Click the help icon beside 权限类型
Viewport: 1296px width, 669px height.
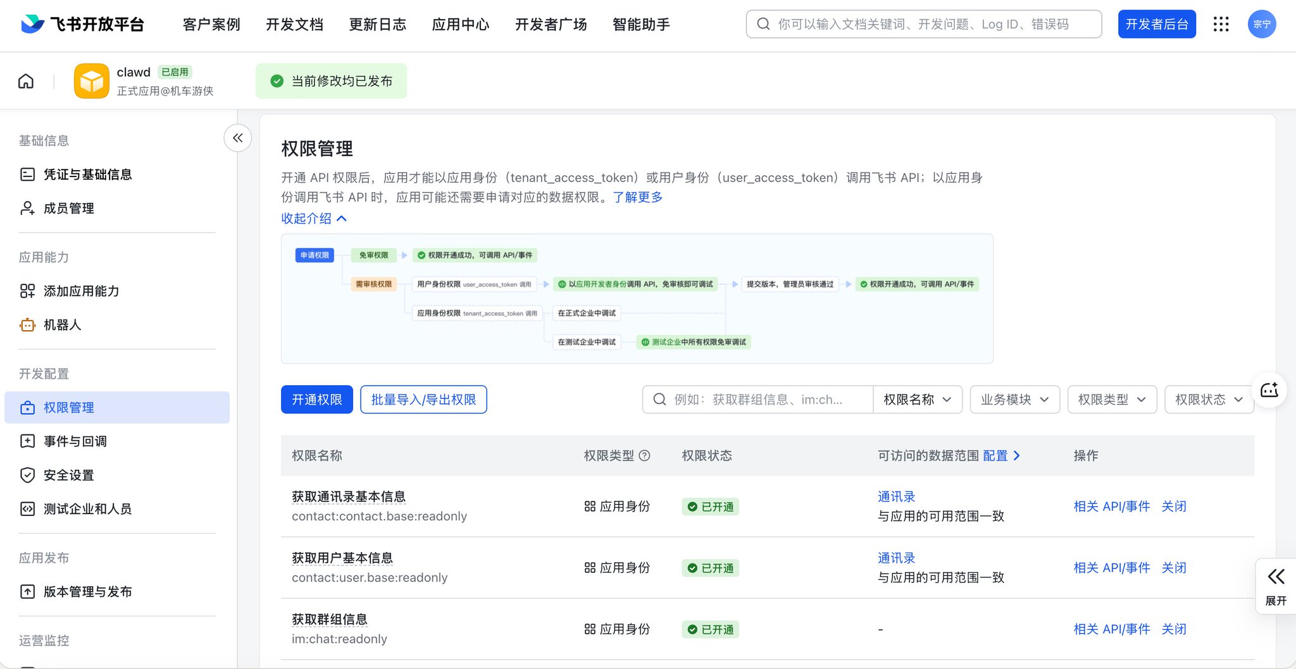point(644,455)
